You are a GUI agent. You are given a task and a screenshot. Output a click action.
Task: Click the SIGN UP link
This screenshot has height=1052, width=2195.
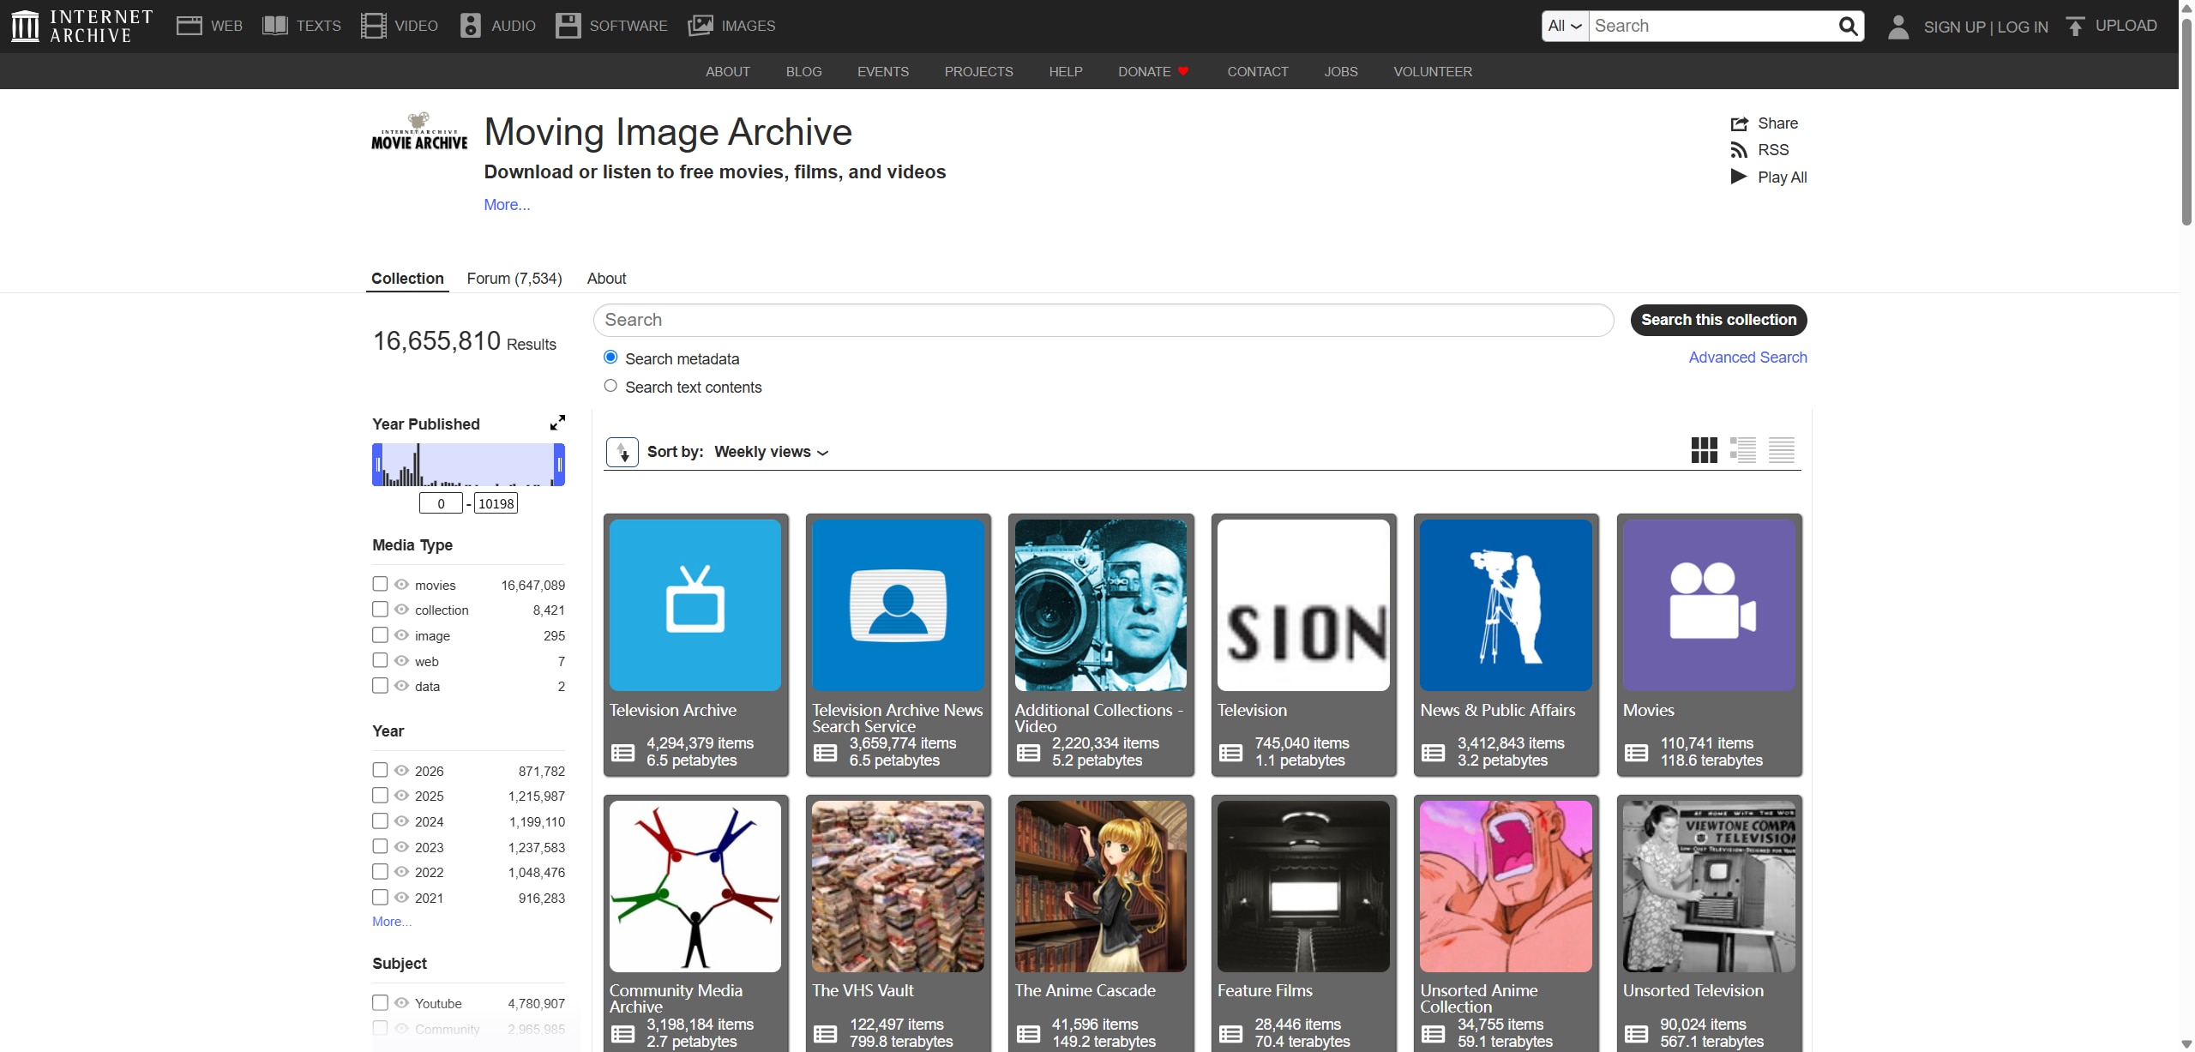coord(1954,27)
